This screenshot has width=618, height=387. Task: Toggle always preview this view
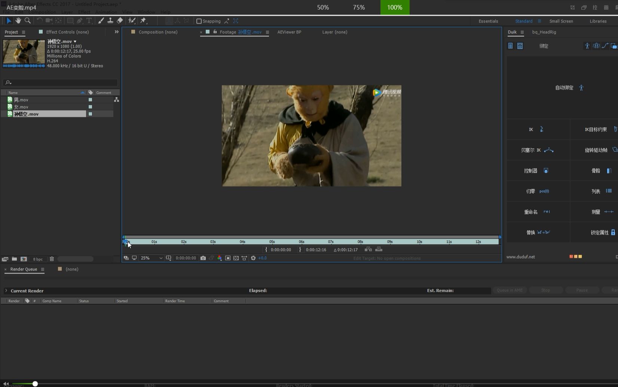click(x=126, y=258)
